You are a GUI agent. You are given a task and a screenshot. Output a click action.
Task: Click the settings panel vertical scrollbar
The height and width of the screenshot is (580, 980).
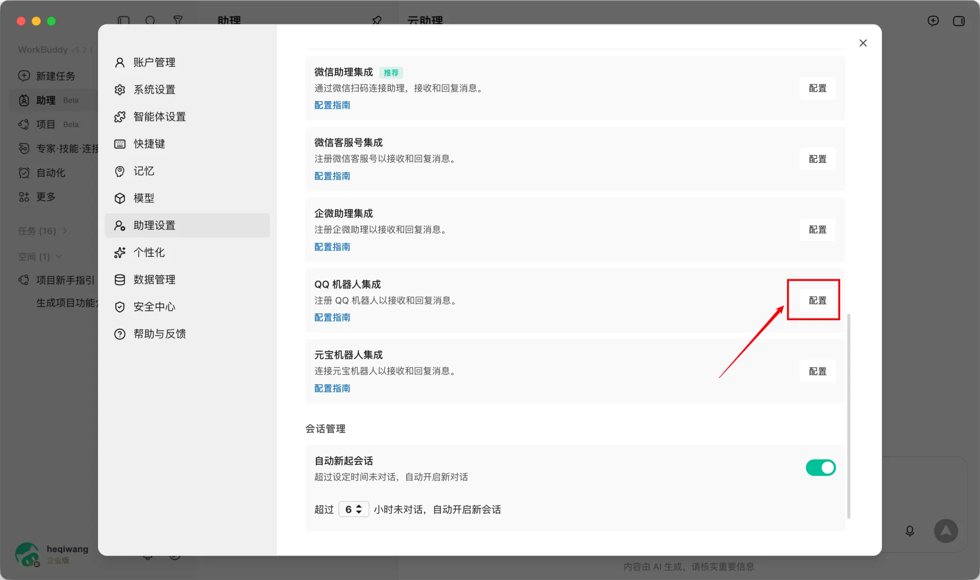tap(849, 416)
